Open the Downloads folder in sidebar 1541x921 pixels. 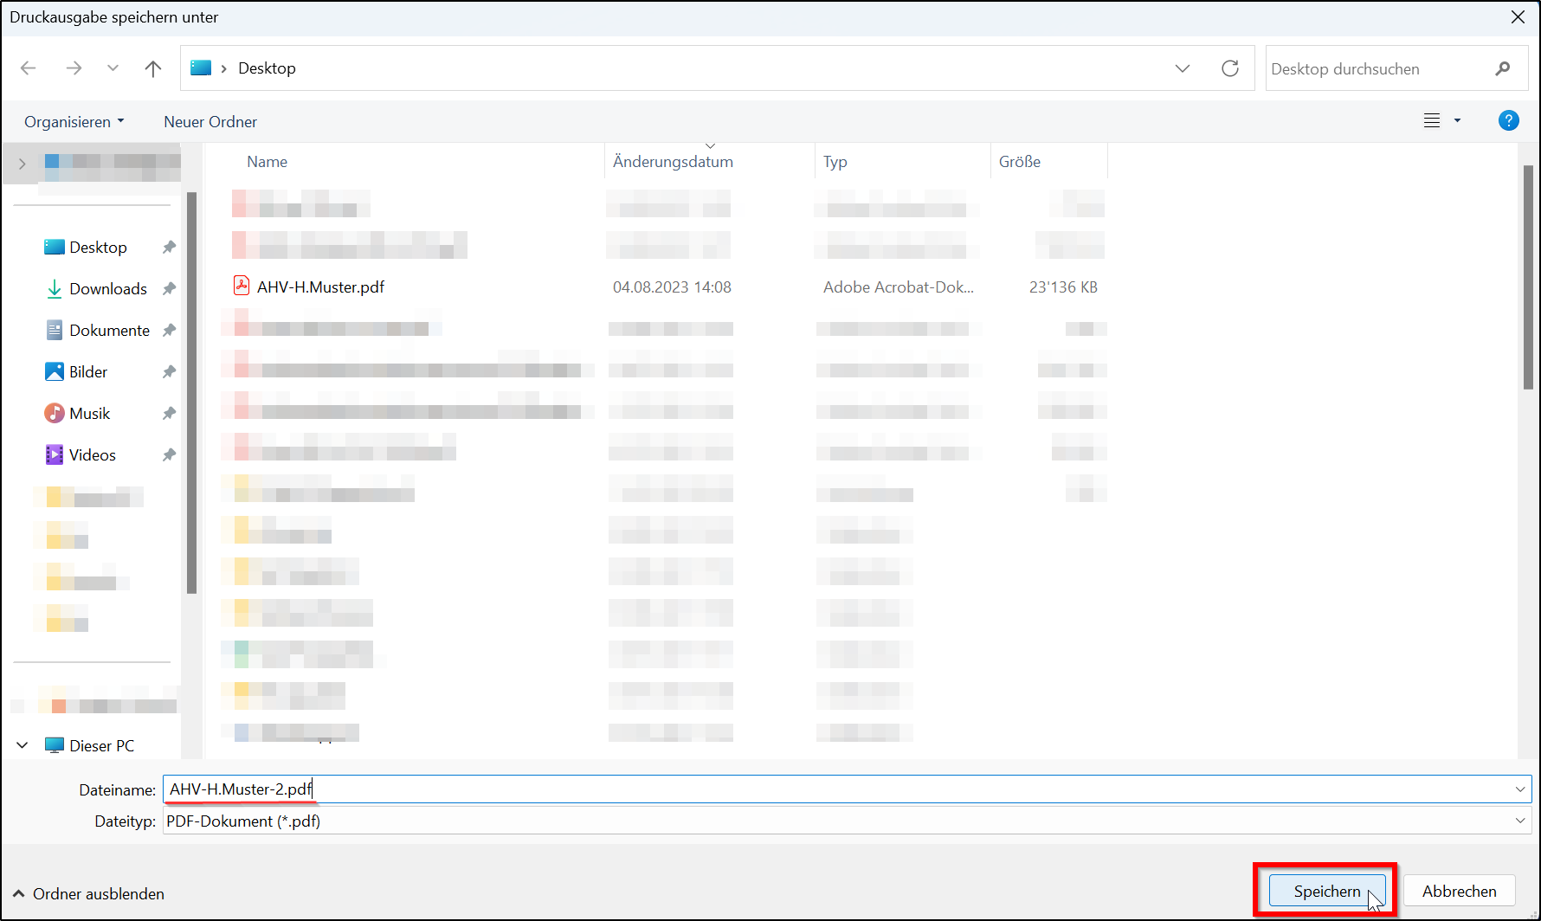click(107, 288)
